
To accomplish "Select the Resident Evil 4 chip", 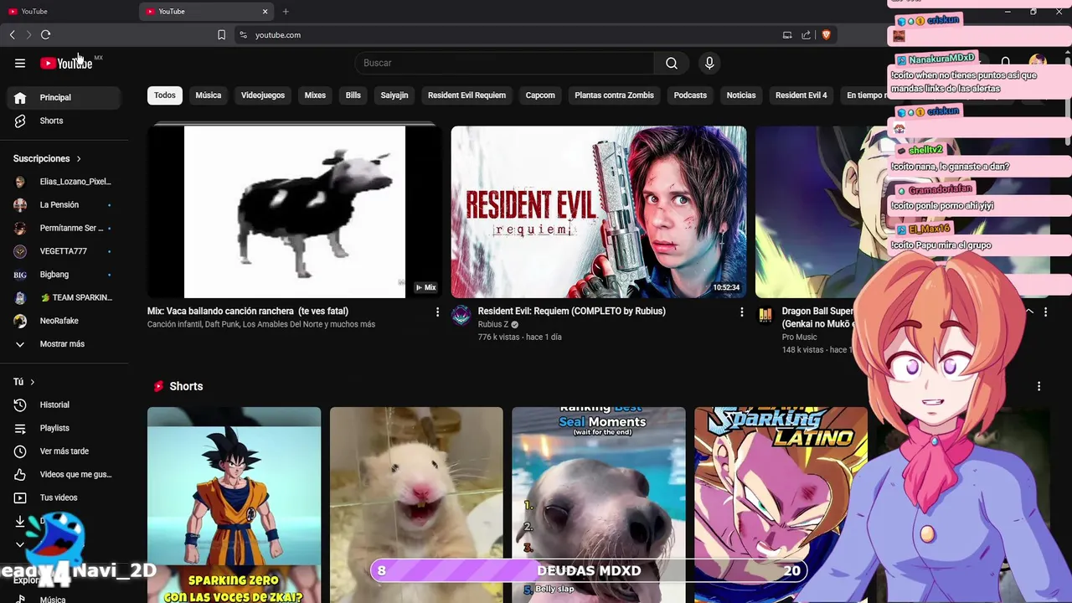I will coord(801,95).
